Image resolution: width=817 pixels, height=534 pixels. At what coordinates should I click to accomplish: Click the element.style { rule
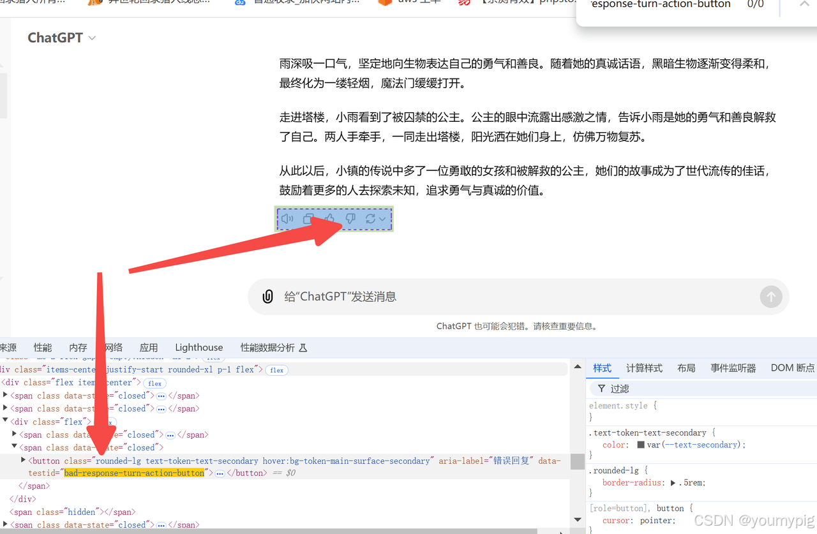point(622,406)
